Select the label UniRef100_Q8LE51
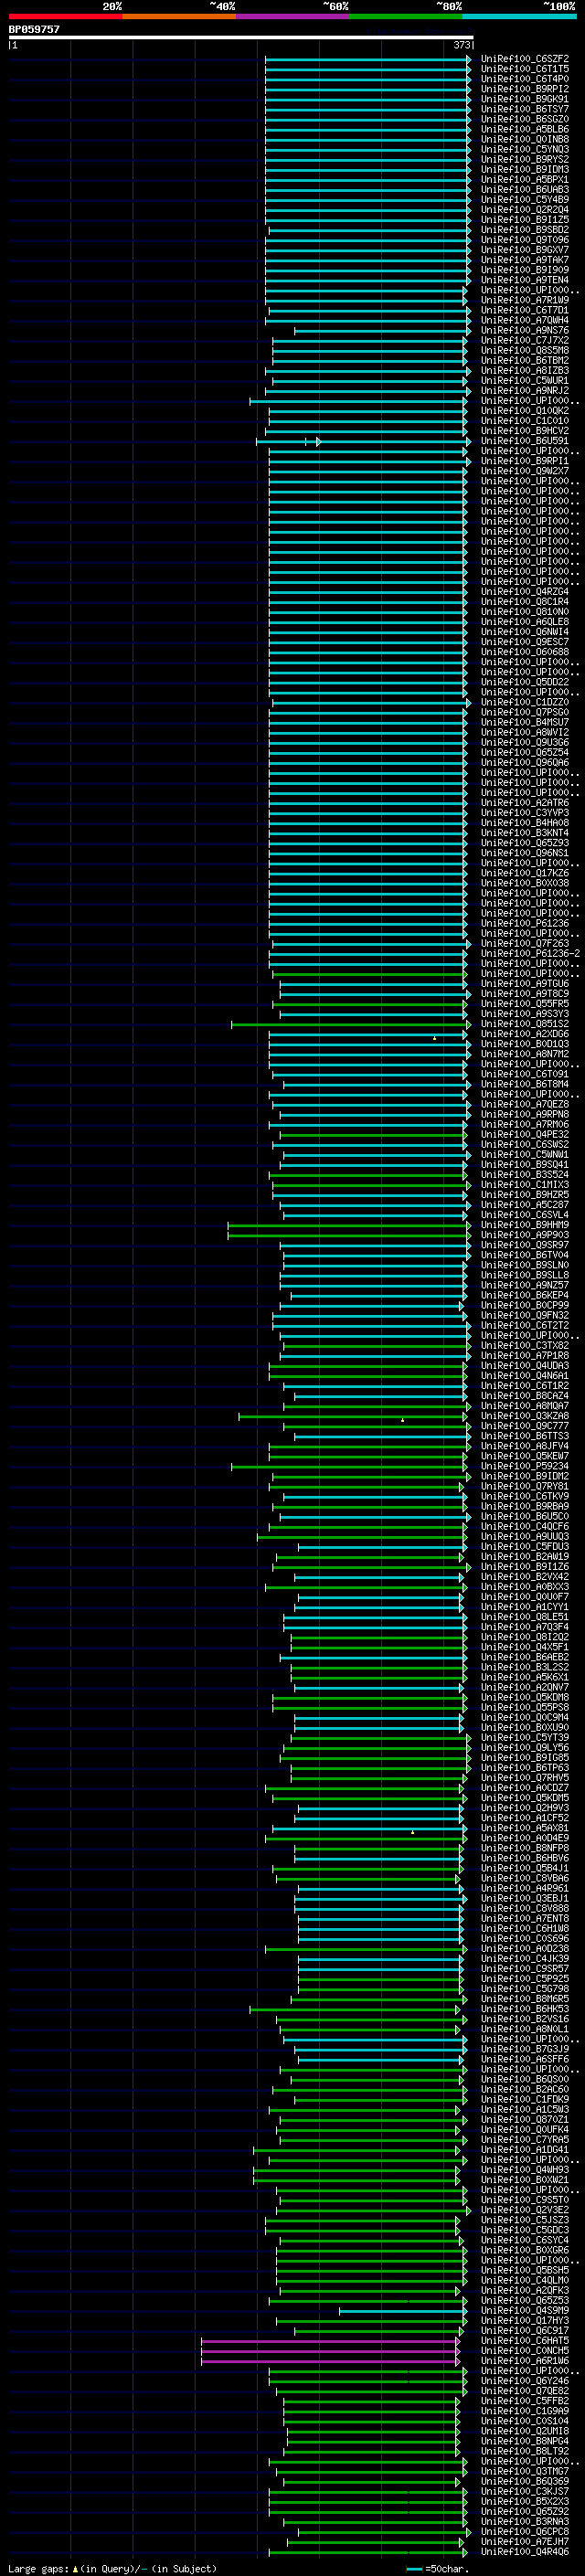Screen dimensions: 585x2576 [x=525, y=1617]
